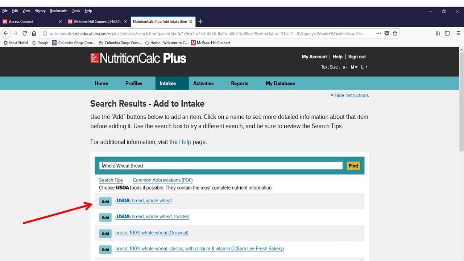Add USDA bread, whole wheat
This screenshot has height=261, width=464.
tap(105, 202)
